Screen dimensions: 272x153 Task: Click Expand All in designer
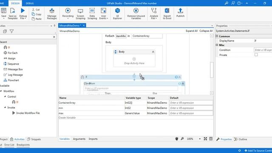pos(192,31)
